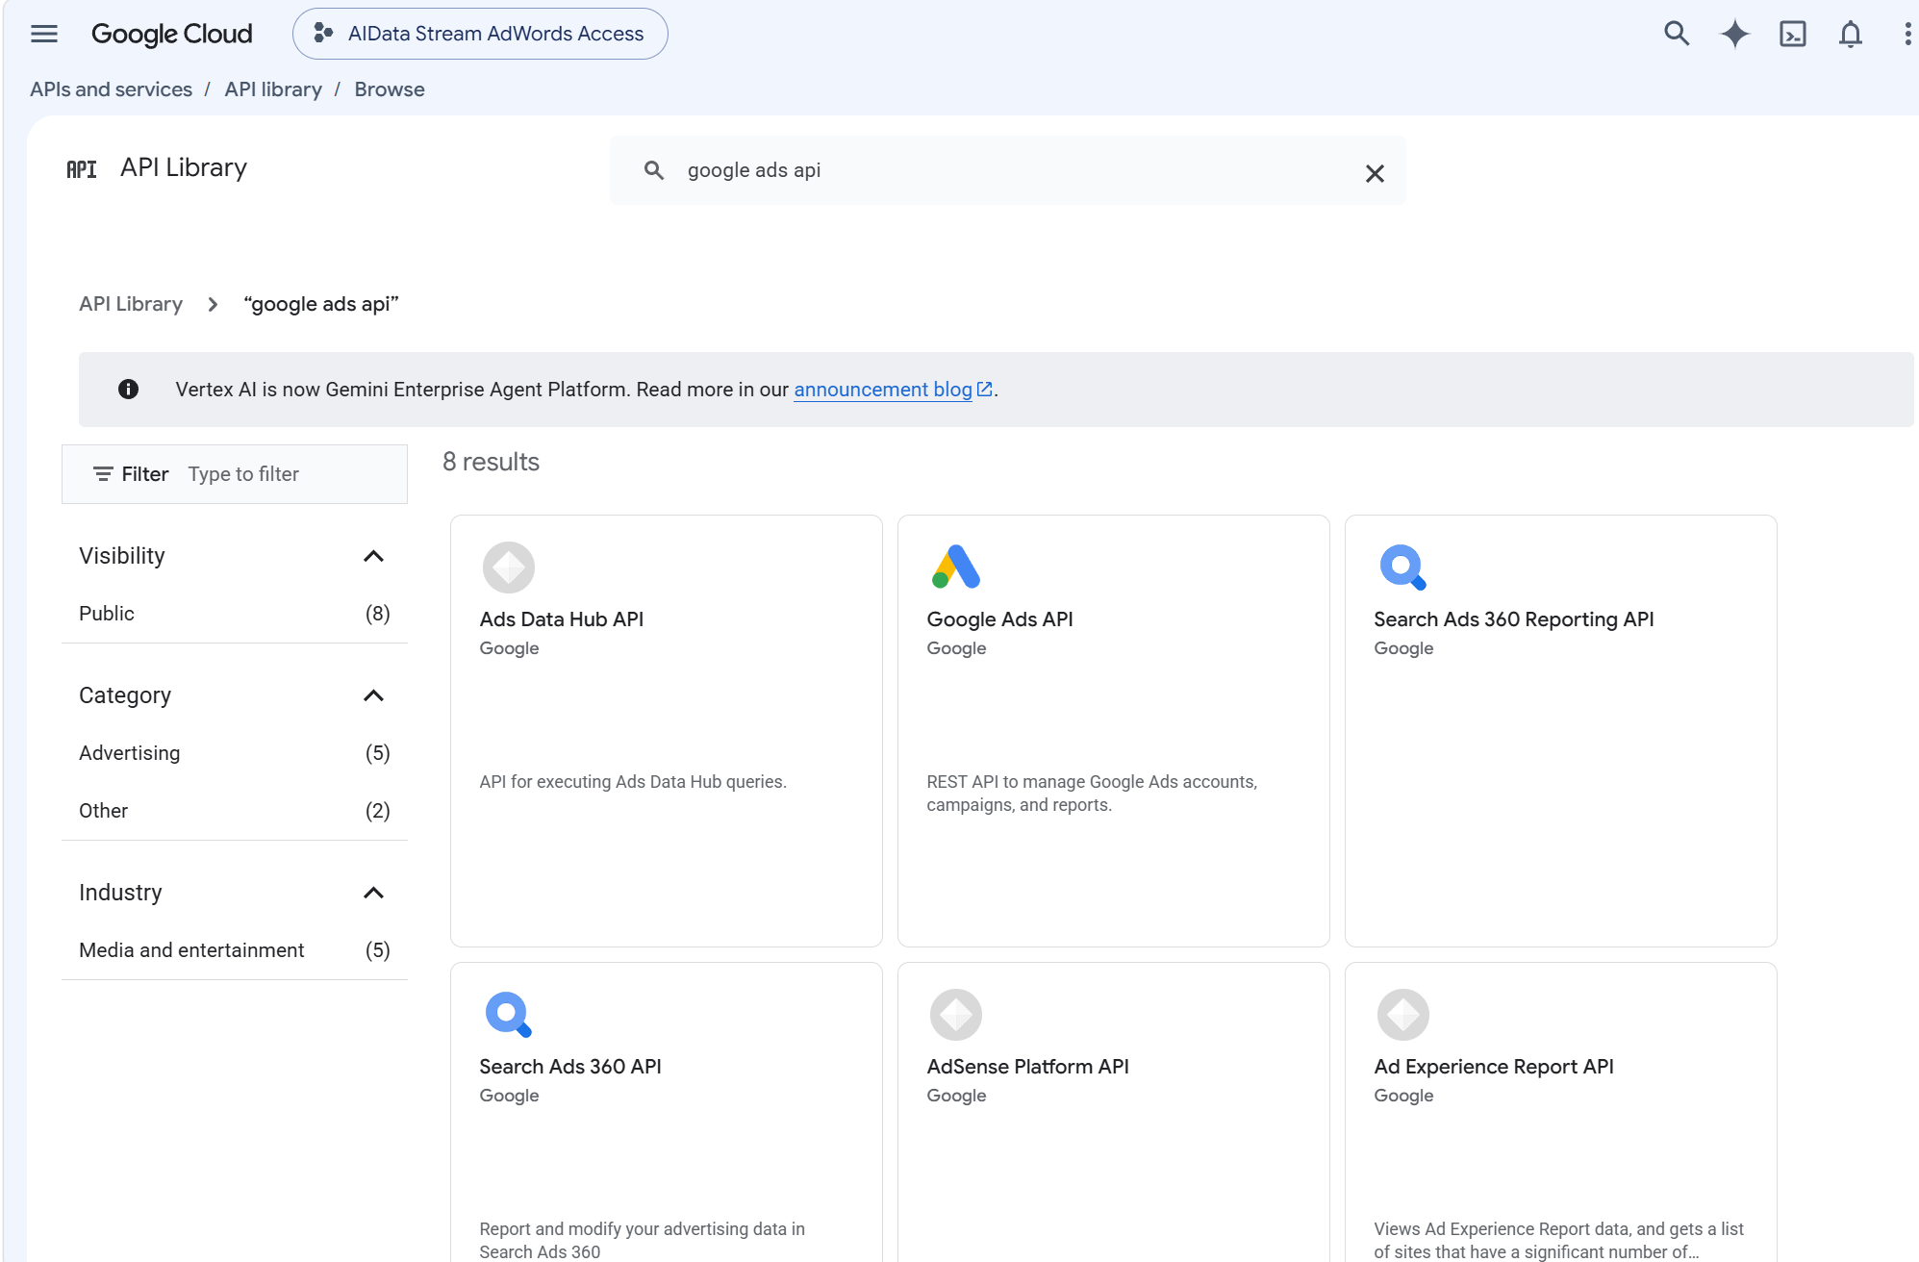Open the Google Ads API title
This screenshot has height=1262, width=1919.
[x=999, y=619]
